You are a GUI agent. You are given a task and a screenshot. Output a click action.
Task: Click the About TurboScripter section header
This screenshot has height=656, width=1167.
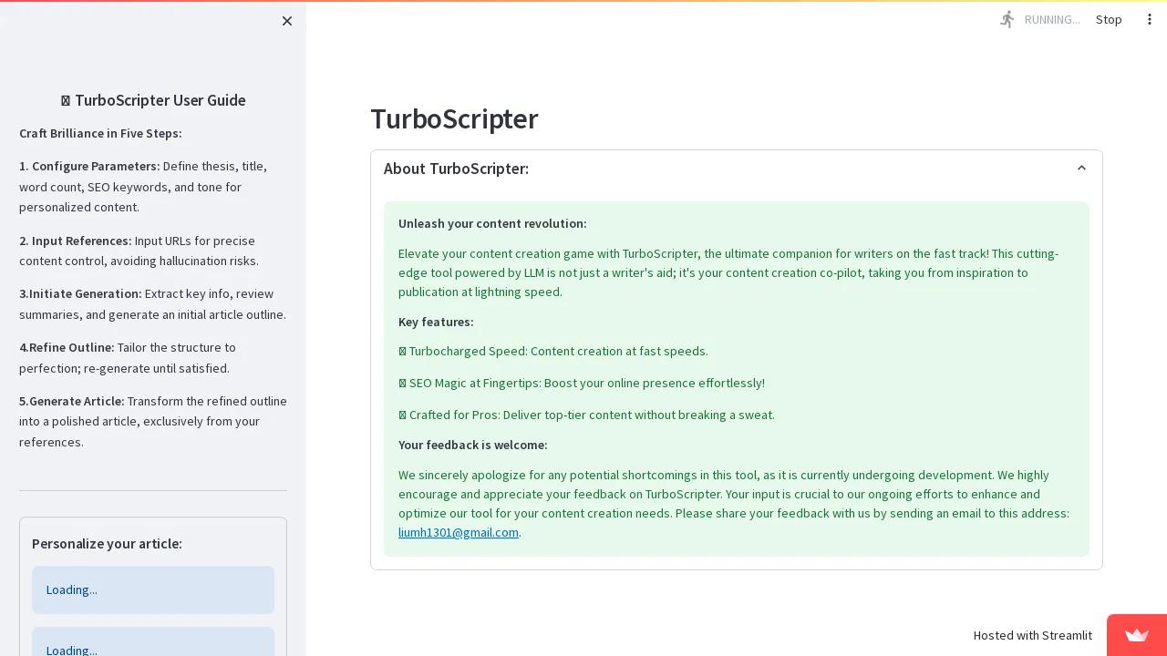tap(456, 169)
